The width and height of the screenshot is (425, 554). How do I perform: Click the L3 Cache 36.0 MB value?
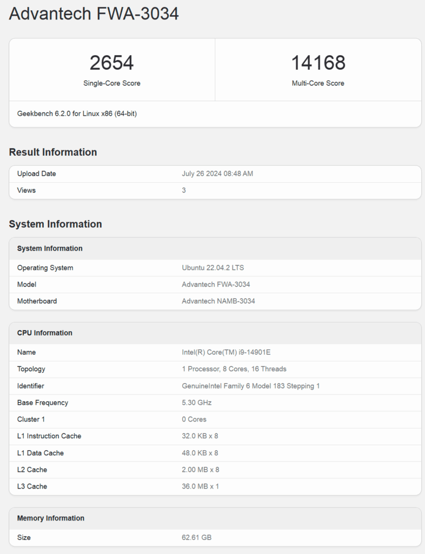point(201,486)
